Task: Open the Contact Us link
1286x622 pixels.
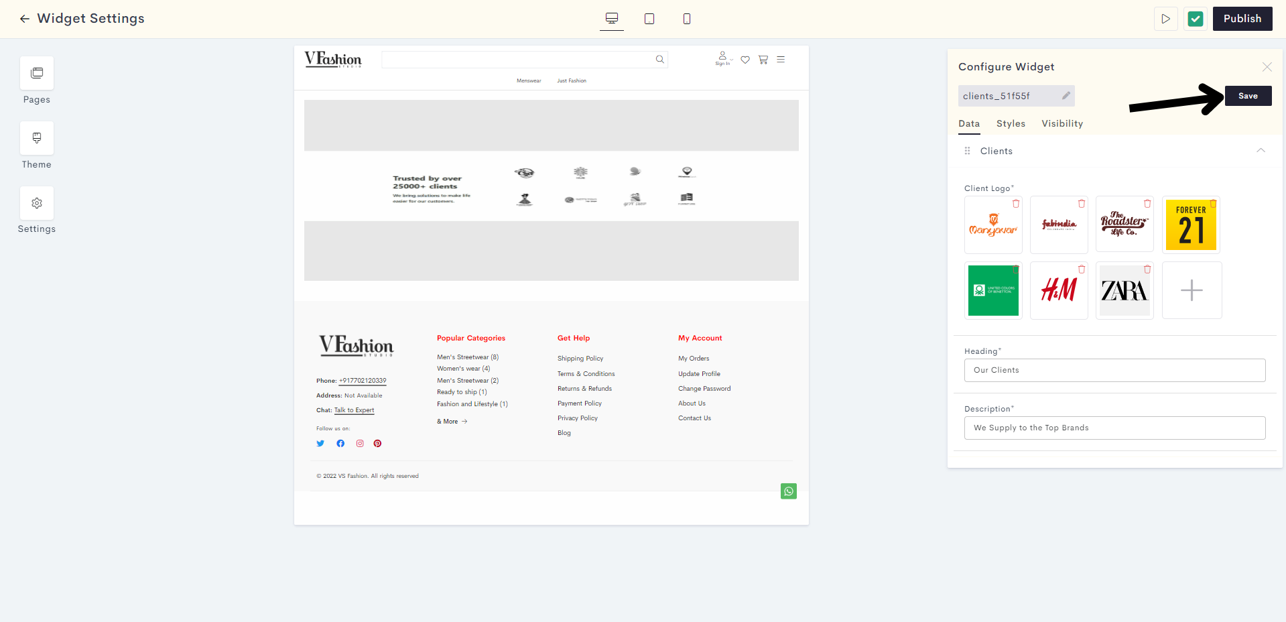Action: coord(695,418)
